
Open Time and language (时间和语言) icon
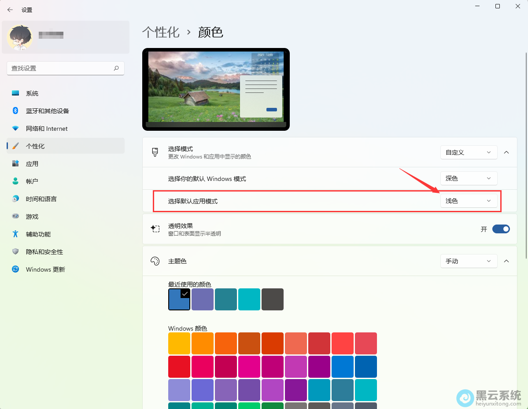click(x=15, y=199)
